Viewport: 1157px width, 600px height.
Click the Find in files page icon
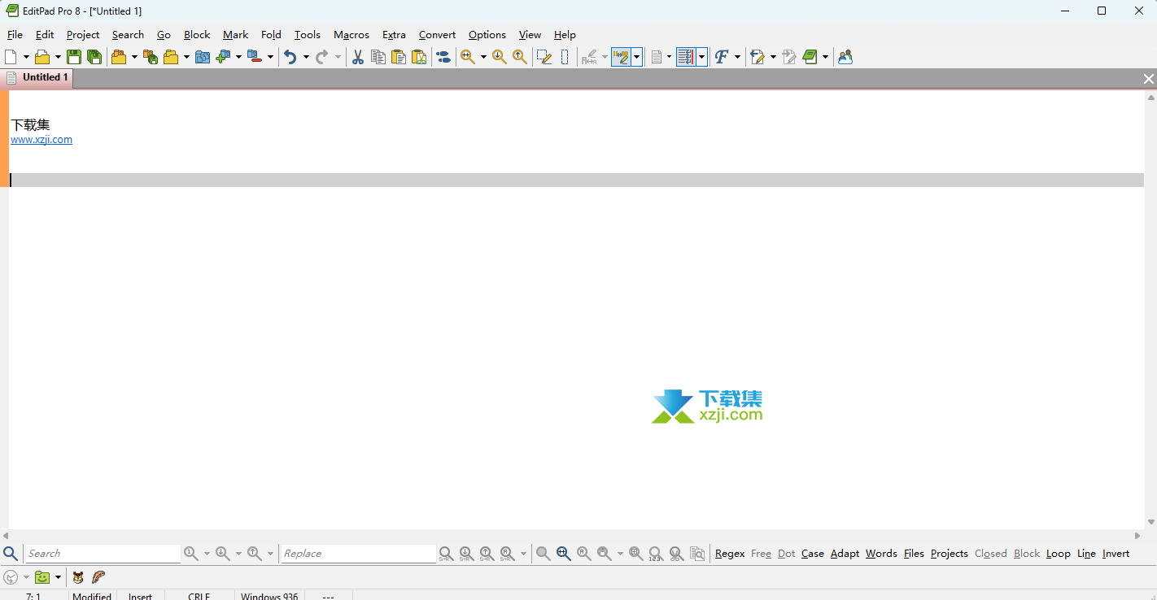click(697, 554)
